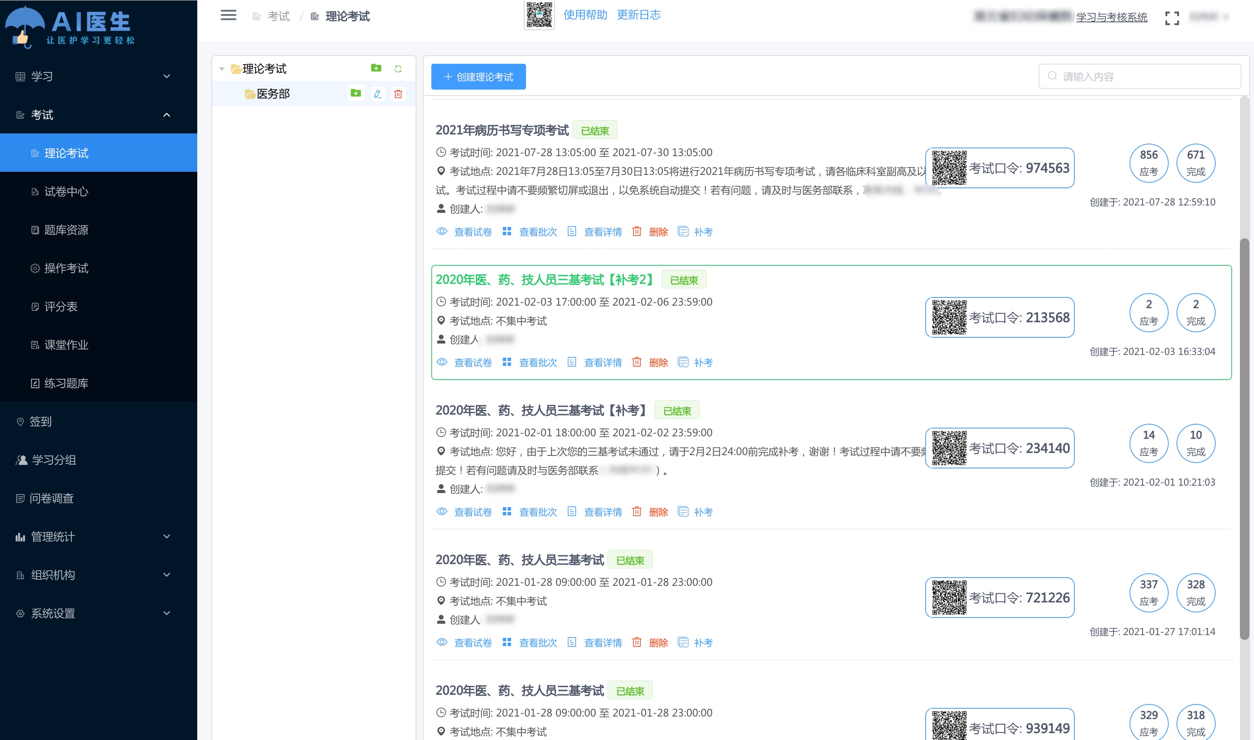Open 试卷中心 in sidebar
This screenshot has height=740, width=1254.
tap(99, 191)
